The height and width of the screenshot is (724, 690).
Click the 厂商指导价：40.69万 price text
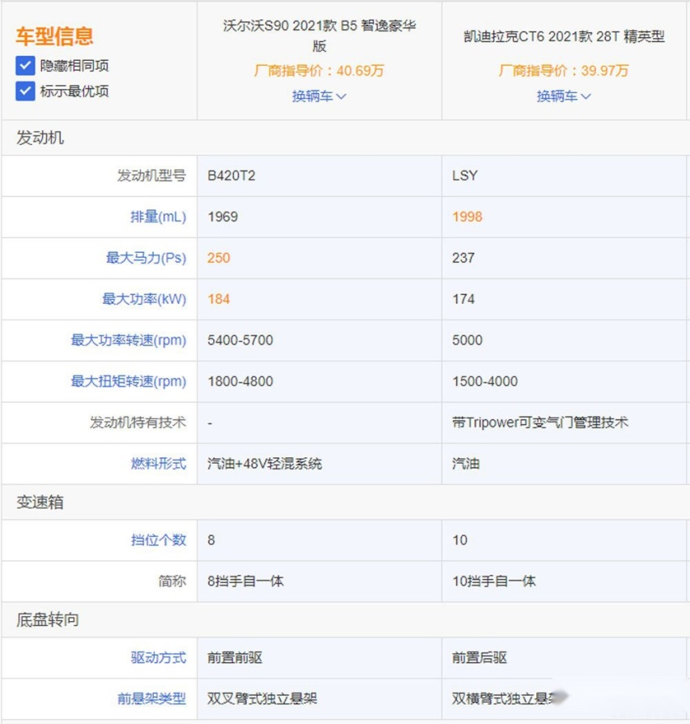[x=319, y=71]
